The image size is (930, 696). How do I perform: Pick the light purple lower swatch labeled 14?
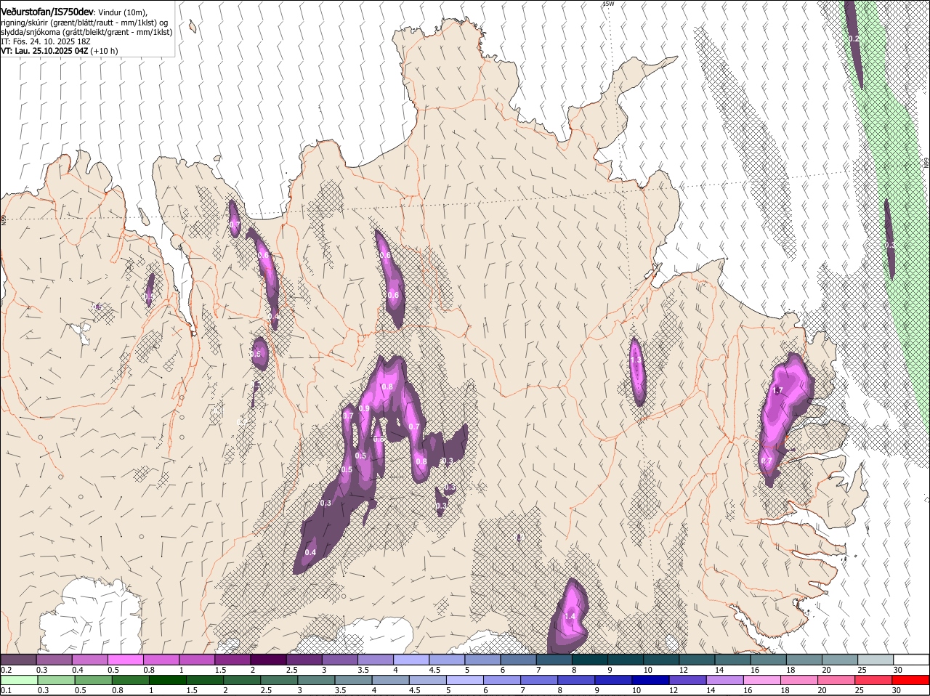tap(725, 681)
